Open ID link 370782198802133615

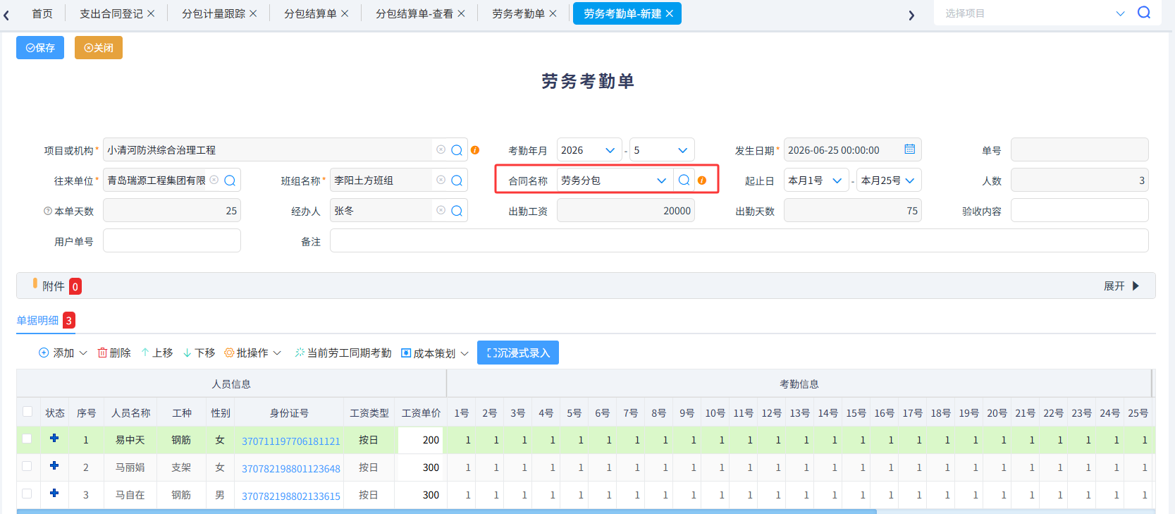tap(290, 496)
